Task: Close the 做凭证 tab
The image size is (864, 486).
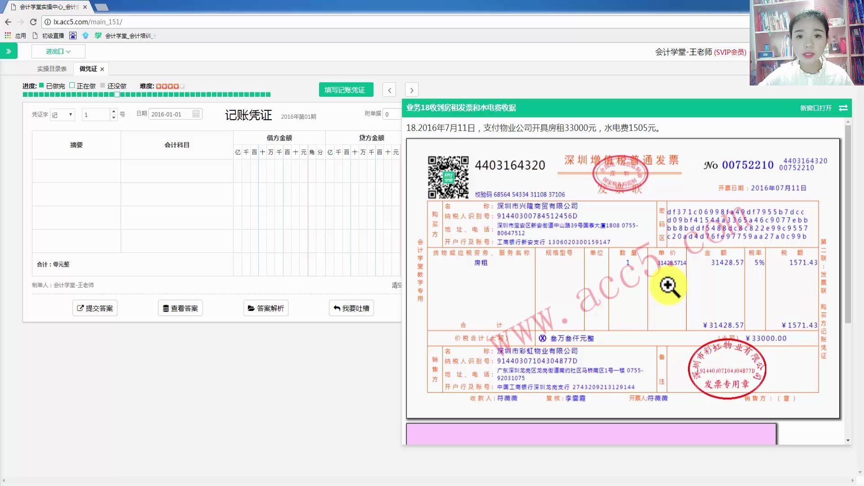Action: (x=102, y=69)
